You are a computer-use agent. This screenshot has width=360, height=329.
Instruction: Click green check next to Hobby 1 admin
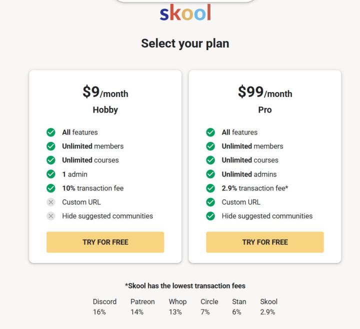[51, 174]
